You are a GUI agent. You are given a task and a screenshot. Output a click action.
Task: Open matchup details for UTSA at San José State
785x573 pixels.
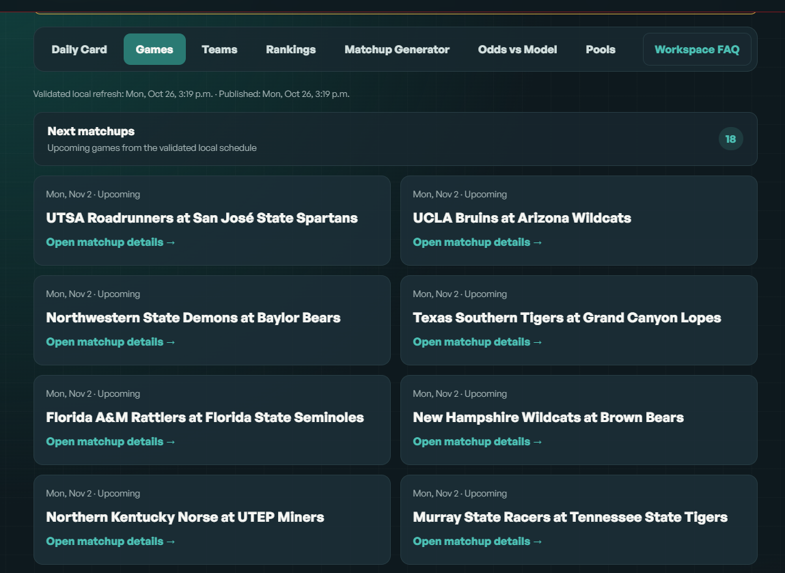(x=111, y=242)
